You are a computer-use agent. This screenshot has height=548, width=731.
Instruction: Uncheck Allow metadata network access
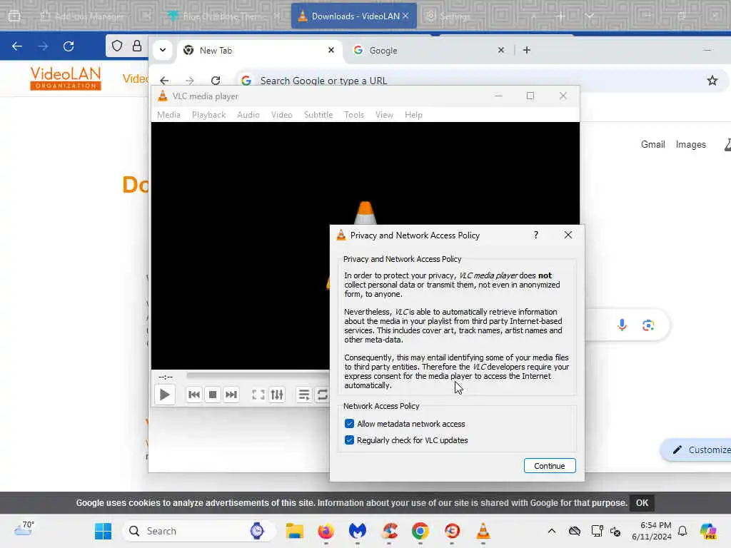pos(349,424)
